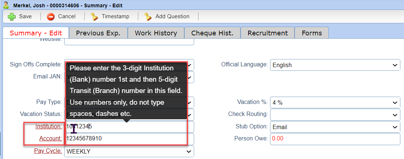Expand the Pay Cycle WEEKLY dropdown
Viewport: 404px width, 159px height.
click(x=129, y=152)
